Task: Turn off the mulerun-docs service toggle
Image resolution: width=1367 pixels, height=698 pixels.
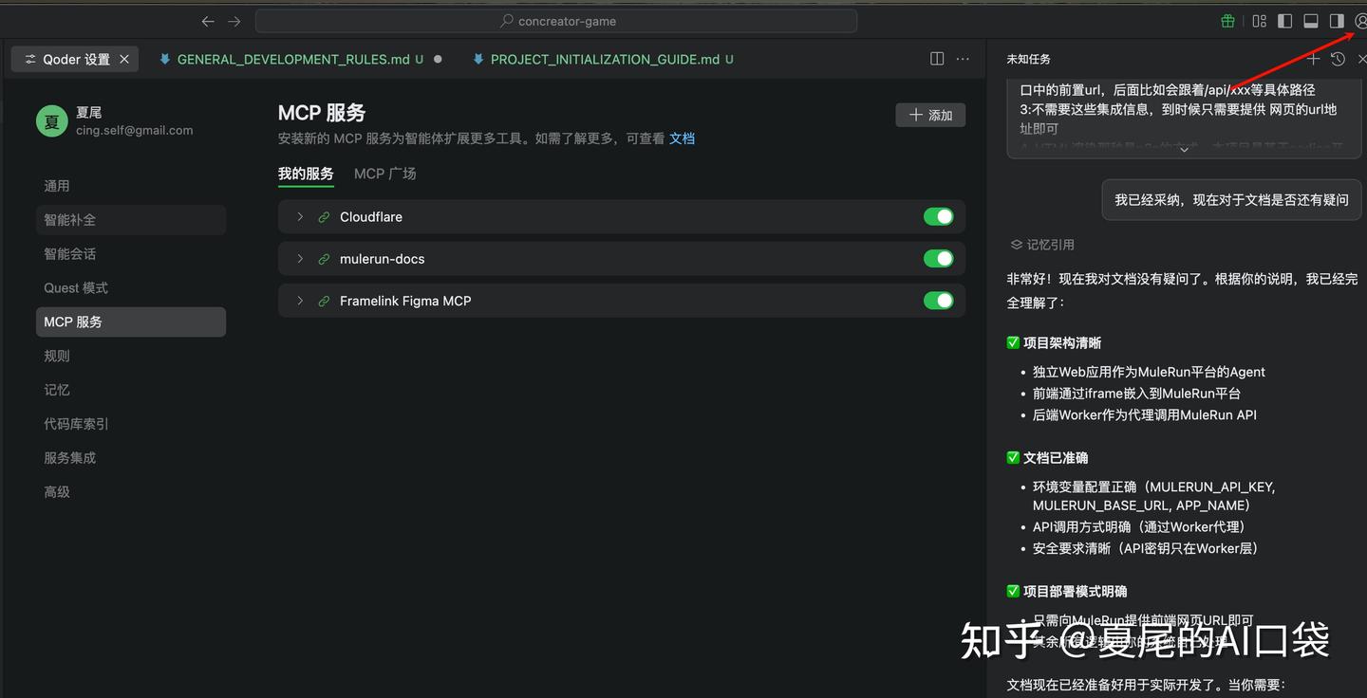Action: coord(939,258)
